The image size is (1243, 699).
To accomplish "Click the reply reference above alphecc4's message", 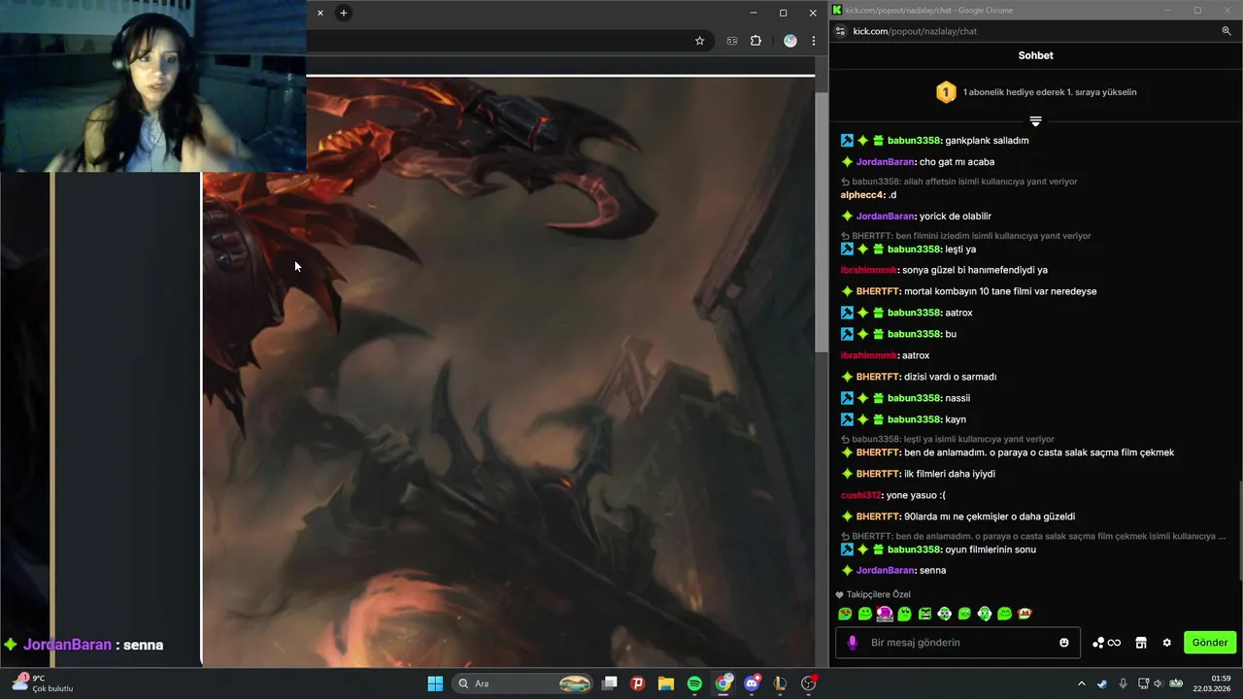I will [x=959, y=182].
